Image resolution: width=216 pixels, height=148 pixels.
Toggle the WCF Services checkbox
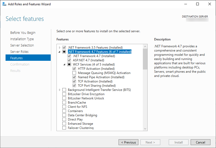[69, 64]
